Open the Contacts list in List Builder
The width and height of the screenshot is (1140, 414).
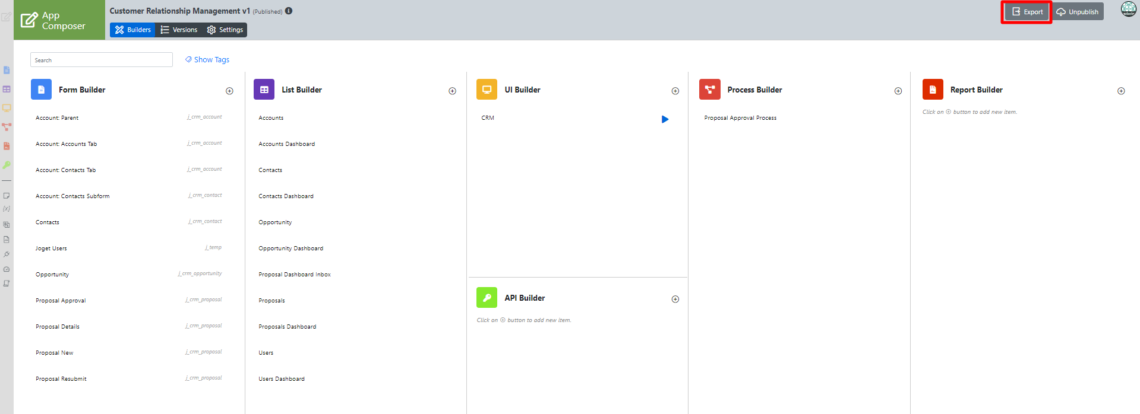[270, 170]
